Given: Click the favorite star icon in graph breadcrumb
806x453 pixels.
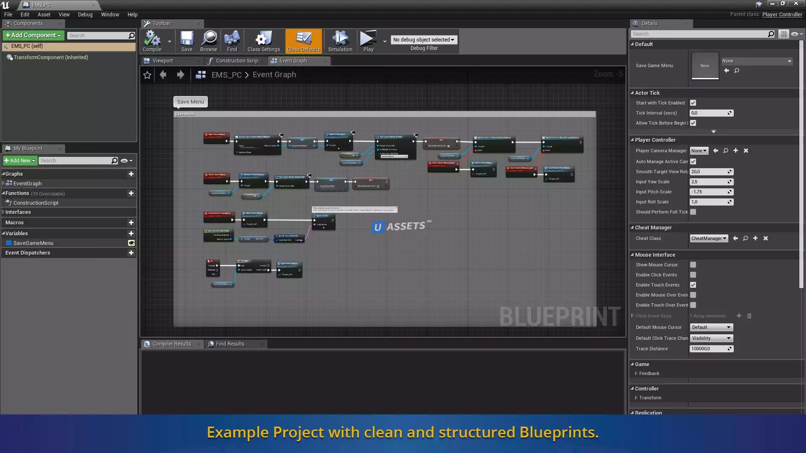Looking at the screenshot, I should (147, 75).
